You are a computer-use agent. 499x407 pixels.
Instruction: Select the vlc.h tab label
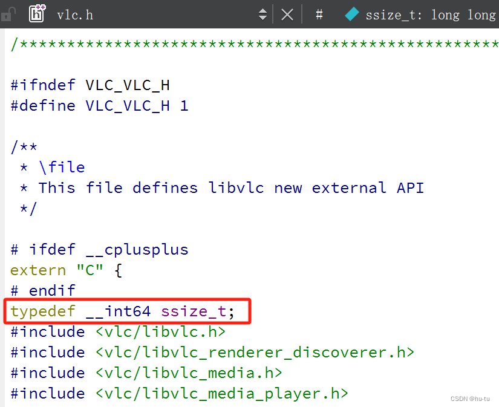pos(75,14)
